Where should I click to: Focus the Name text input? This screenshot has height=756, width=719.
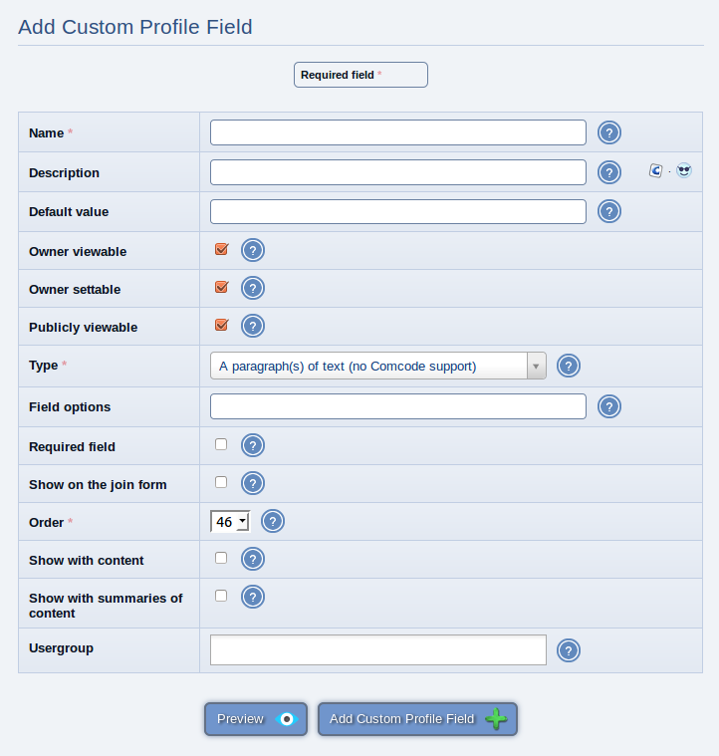pos(398,132)
